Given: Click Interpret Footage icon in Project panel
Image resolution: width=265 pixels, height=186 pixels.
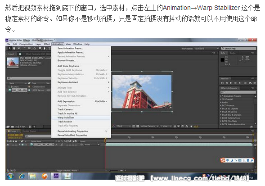Looking at the screenshot, I should pyautogui.click(x=8, y=127).
